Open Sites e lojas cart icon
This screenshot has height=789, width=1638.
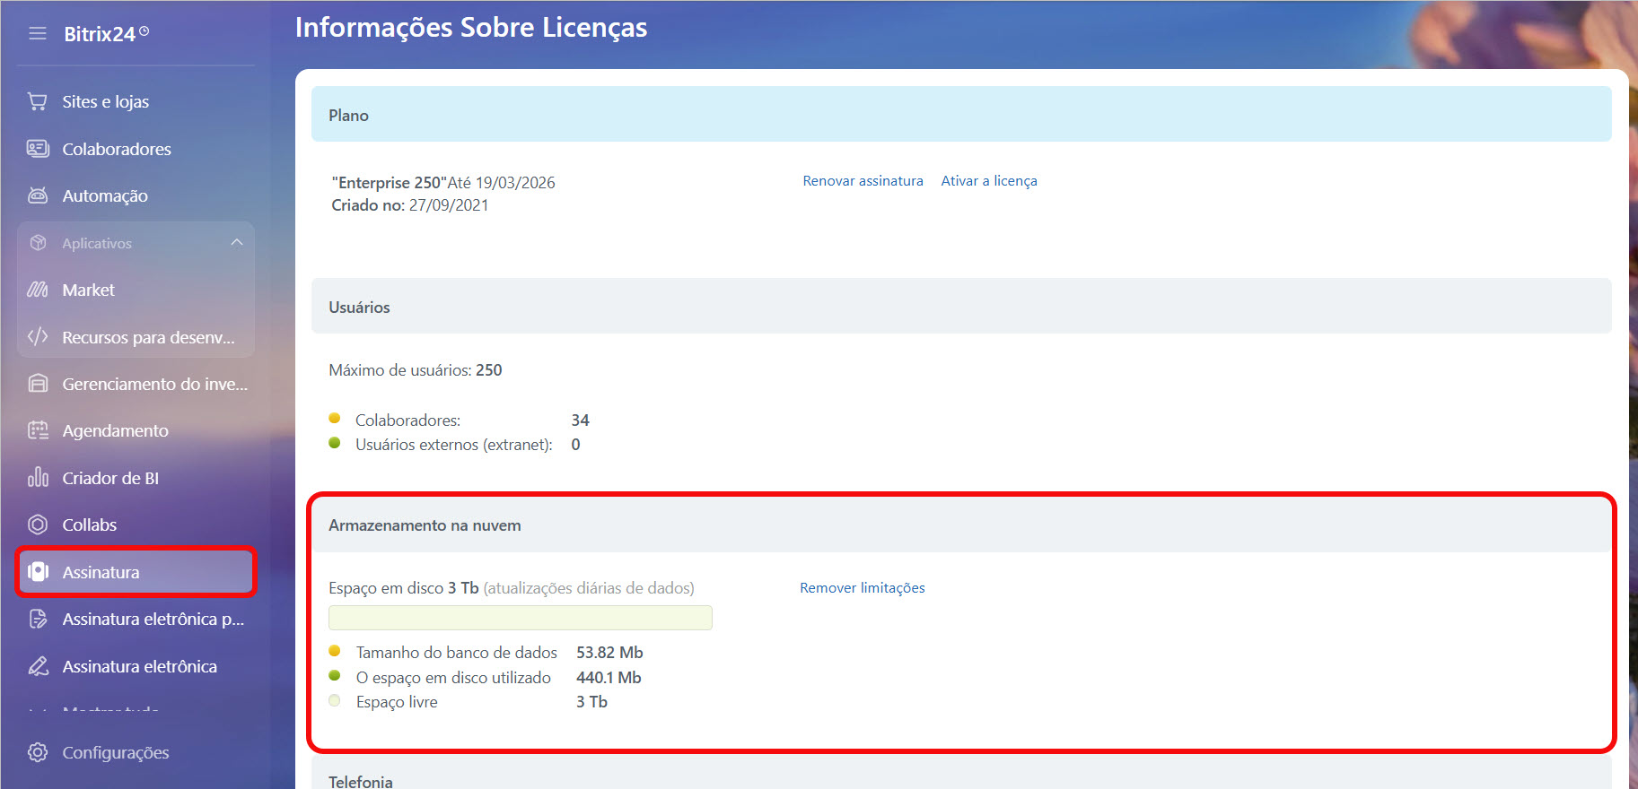pos(37,101)
